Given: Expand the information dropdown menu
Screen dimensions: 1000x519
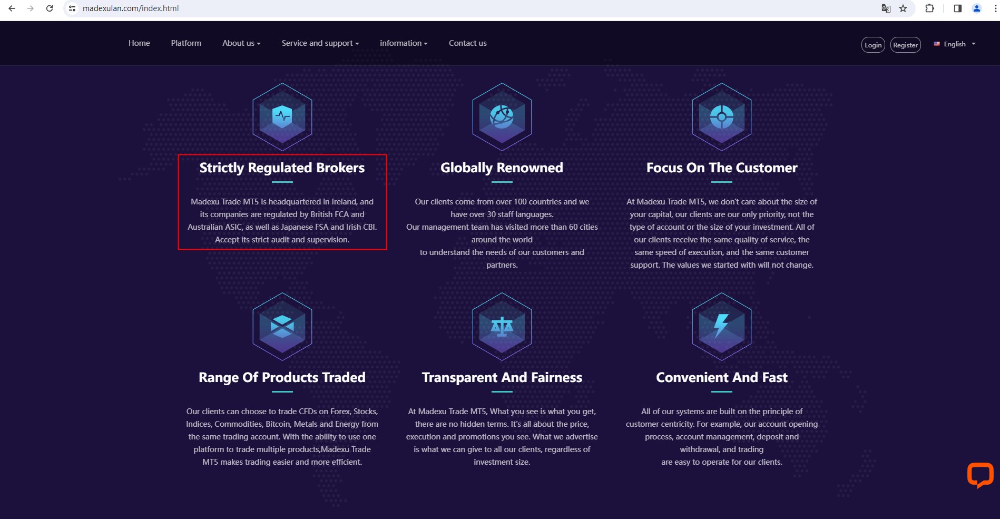Looking at the screenshot, I should pyautogui.click(x=404, y=43).
